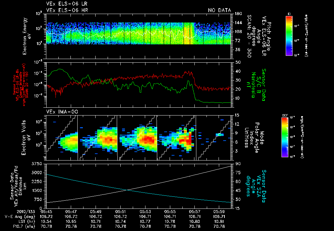Screen dimensions: 334x231
Task: Click the 'NO DATA' label
Action: [220, 10]
